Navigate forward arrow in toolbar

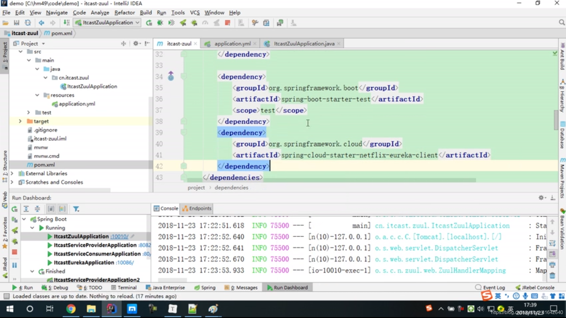click(53, 23)
